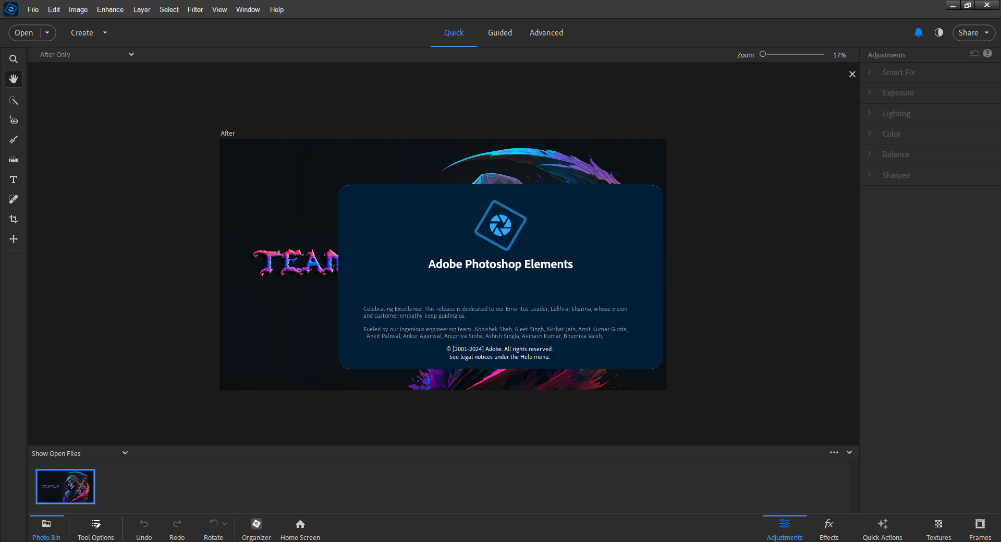Open the Textures panel

click(938, 529)
